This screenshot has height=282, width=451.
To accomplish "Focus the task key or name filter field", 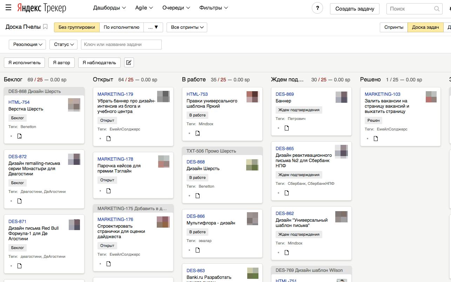I will coord(121,44).
